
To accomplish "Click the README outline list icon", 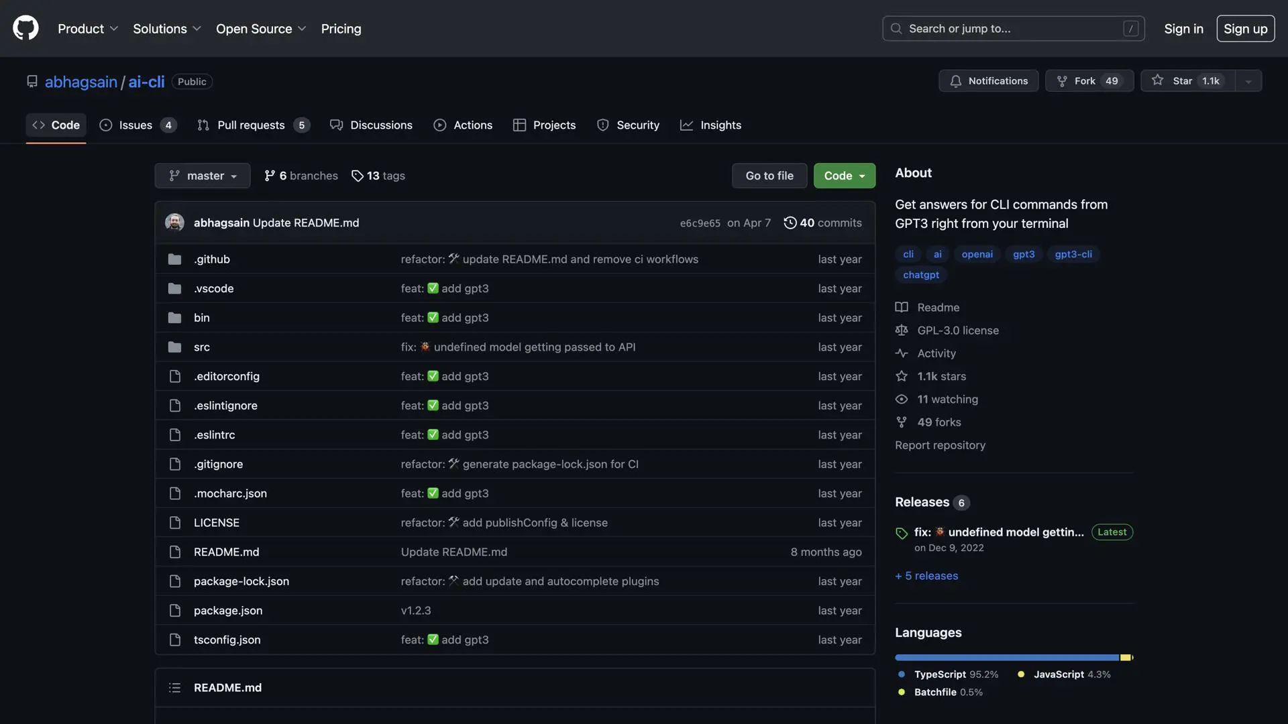I will 174,688.
